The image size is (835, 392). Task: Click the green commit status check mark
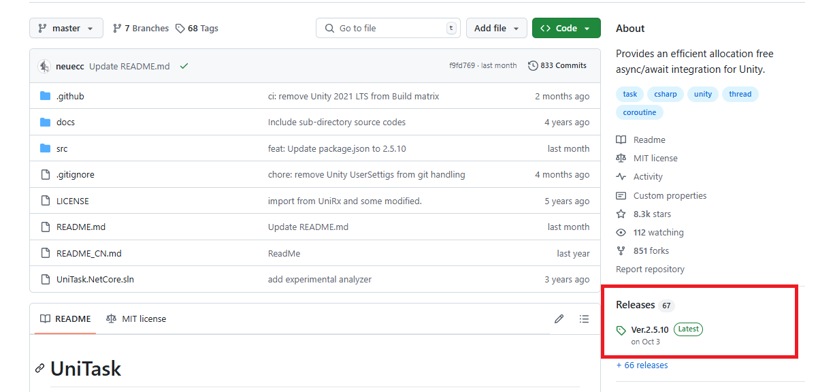click(x=184, y=66)
